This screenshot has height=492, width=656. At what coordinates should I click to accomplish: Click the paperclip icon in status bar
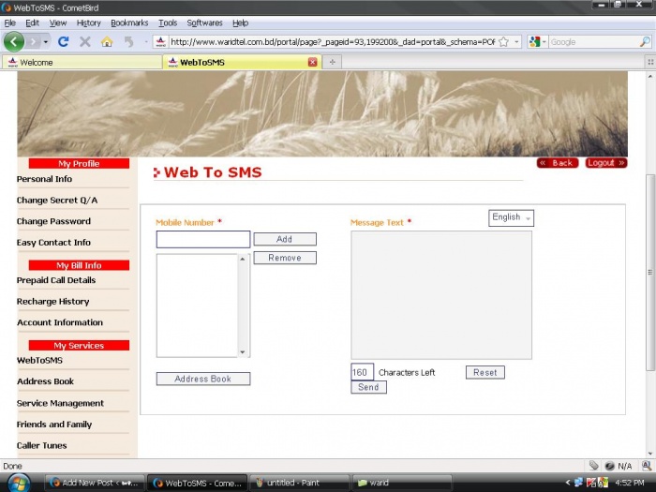tap(594, 466)
